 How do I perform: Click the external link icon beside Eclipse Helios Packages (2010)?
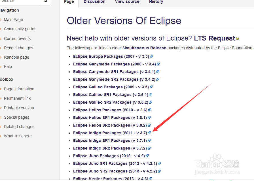click(x=149, y=110)
